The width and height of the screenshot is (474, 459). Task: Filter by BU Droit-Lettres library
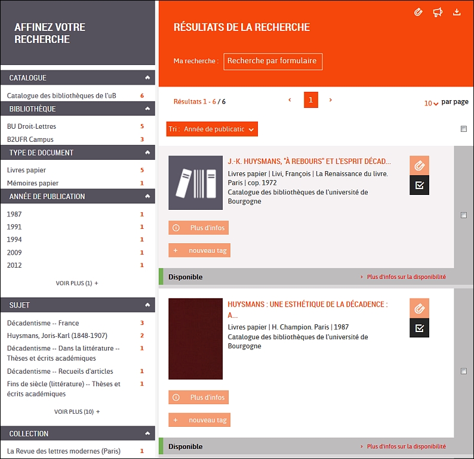32,126
